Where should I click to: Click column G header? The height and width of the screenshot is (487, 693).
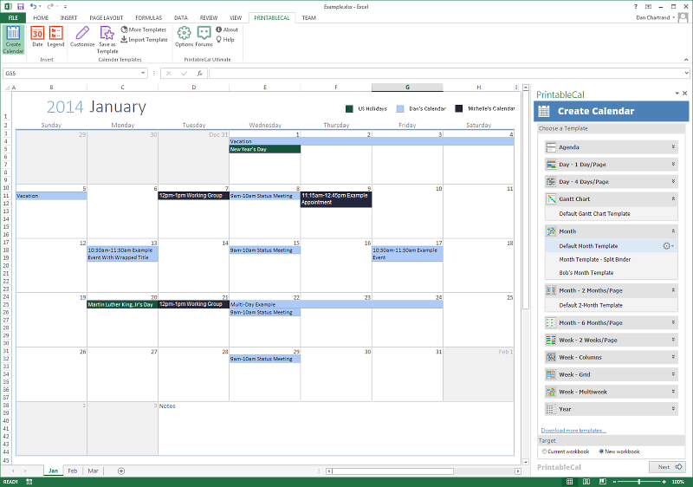[x=407, y=87]
